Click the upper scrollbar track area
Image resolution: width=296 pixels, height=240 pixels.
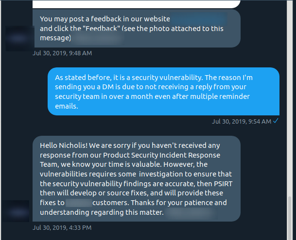[289, 98]
